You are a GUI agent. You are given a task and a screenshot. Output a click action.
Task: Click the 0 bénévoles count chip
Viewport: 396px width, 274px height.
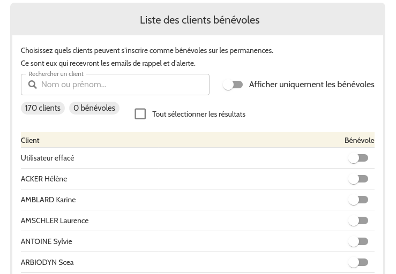tap(94, 108)
